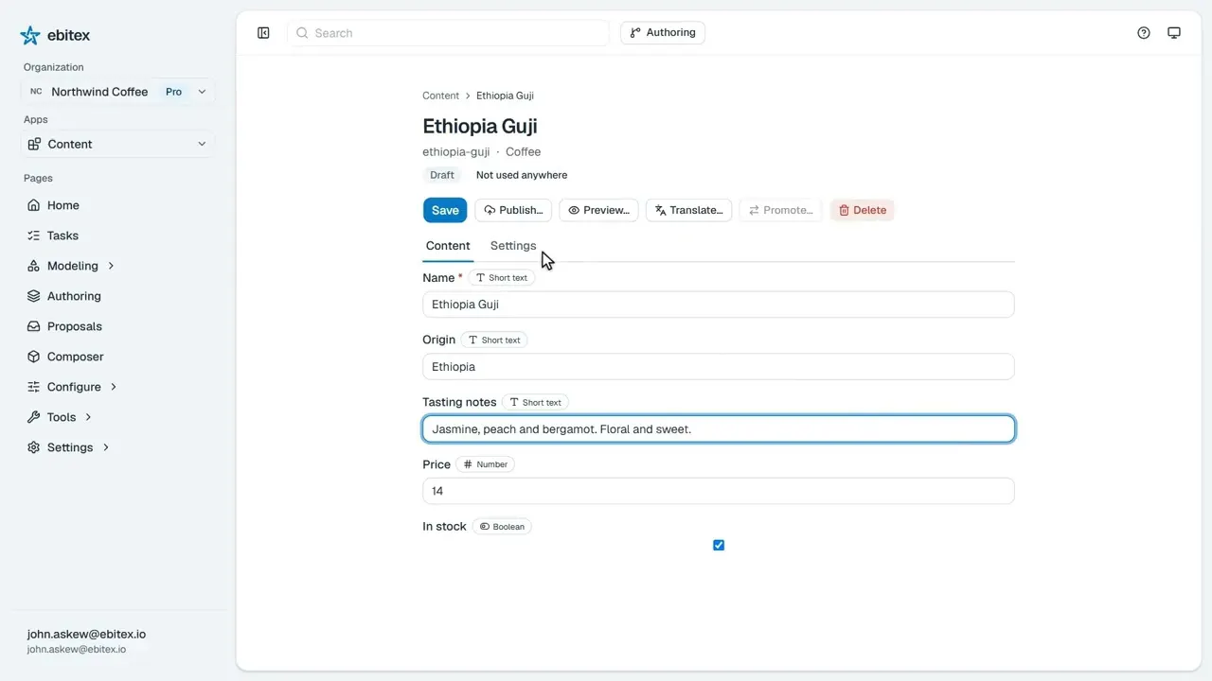This screenshot has width=1212, height=681.
Task: Click the Home house icon
Action: 34,205
